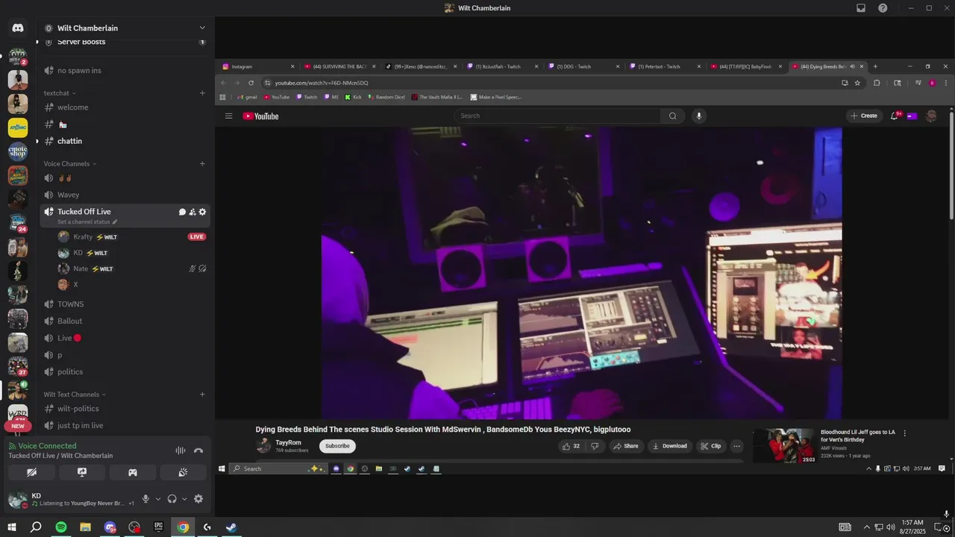The image size is (955, 537).
Task: Create channel in Wilt Text Channels
Action: tap(202, 394)
